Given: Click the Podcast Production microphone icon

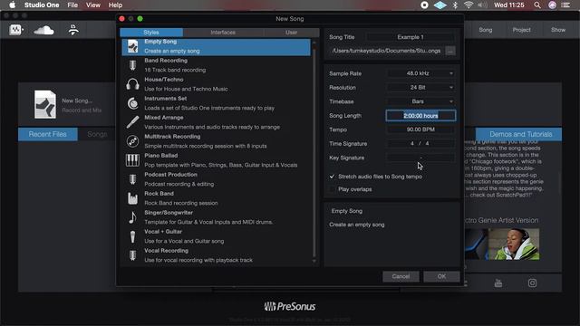Looking at the screenshot, I should pyautogui.click(x=132, y=179).
